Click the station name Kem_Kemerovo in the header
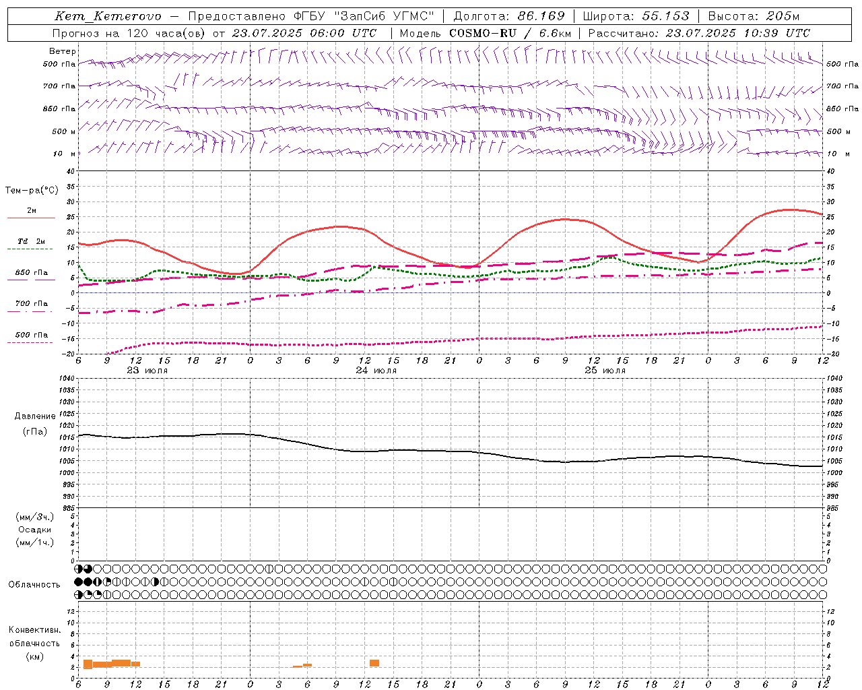The image size is (862, 690). pos(108,17)
